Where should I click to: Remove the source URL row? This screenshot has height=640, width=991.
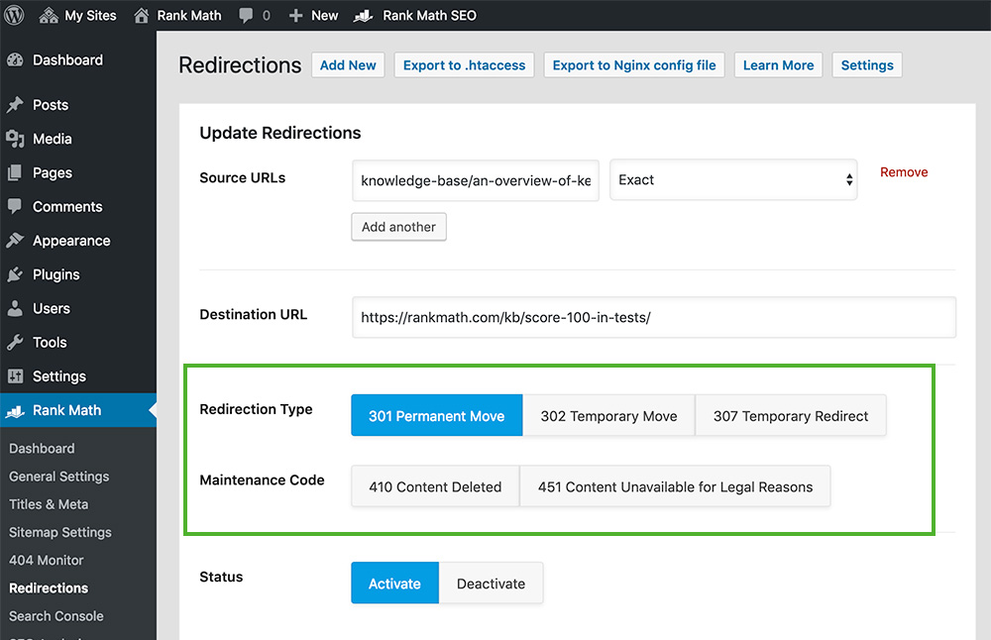pyautogui.click(x=904, y=171)
